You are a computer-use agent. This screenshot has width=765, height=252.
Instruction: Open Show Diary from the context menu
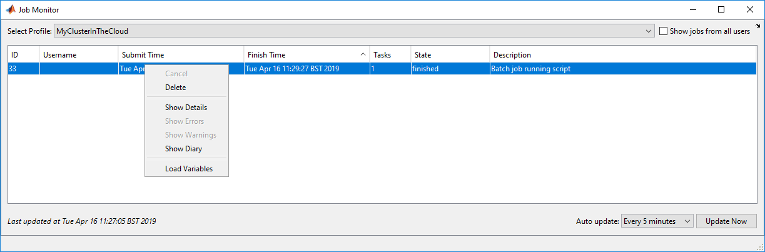click(x=183, y=149)
